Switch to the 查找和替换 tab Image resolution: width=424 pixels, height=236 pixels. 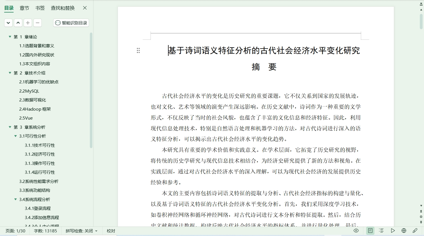(63, 8)
